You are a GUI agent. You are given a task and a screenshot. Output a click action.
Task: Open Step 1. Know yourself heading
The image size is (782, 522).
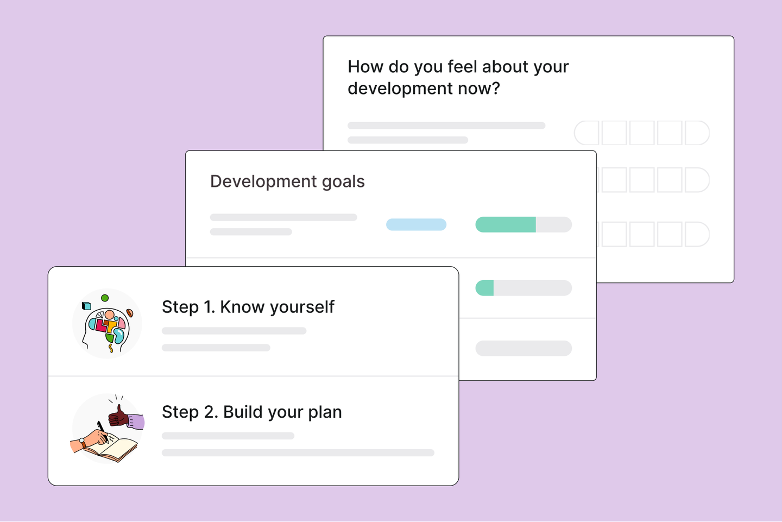(248, 307)
